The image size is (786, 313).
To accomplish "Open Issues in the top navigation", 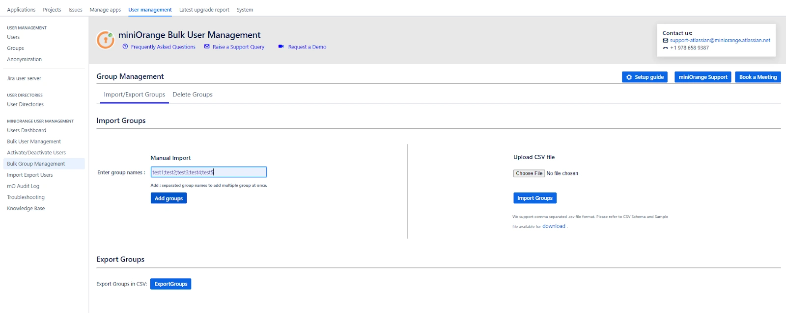I will [x=75, y=10].
